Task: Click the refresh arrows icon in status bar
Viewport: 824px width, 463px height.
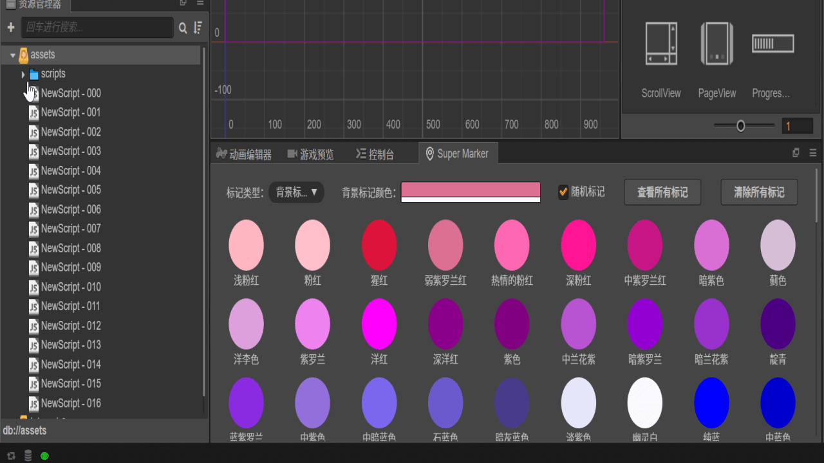Action: coord(12,456)
